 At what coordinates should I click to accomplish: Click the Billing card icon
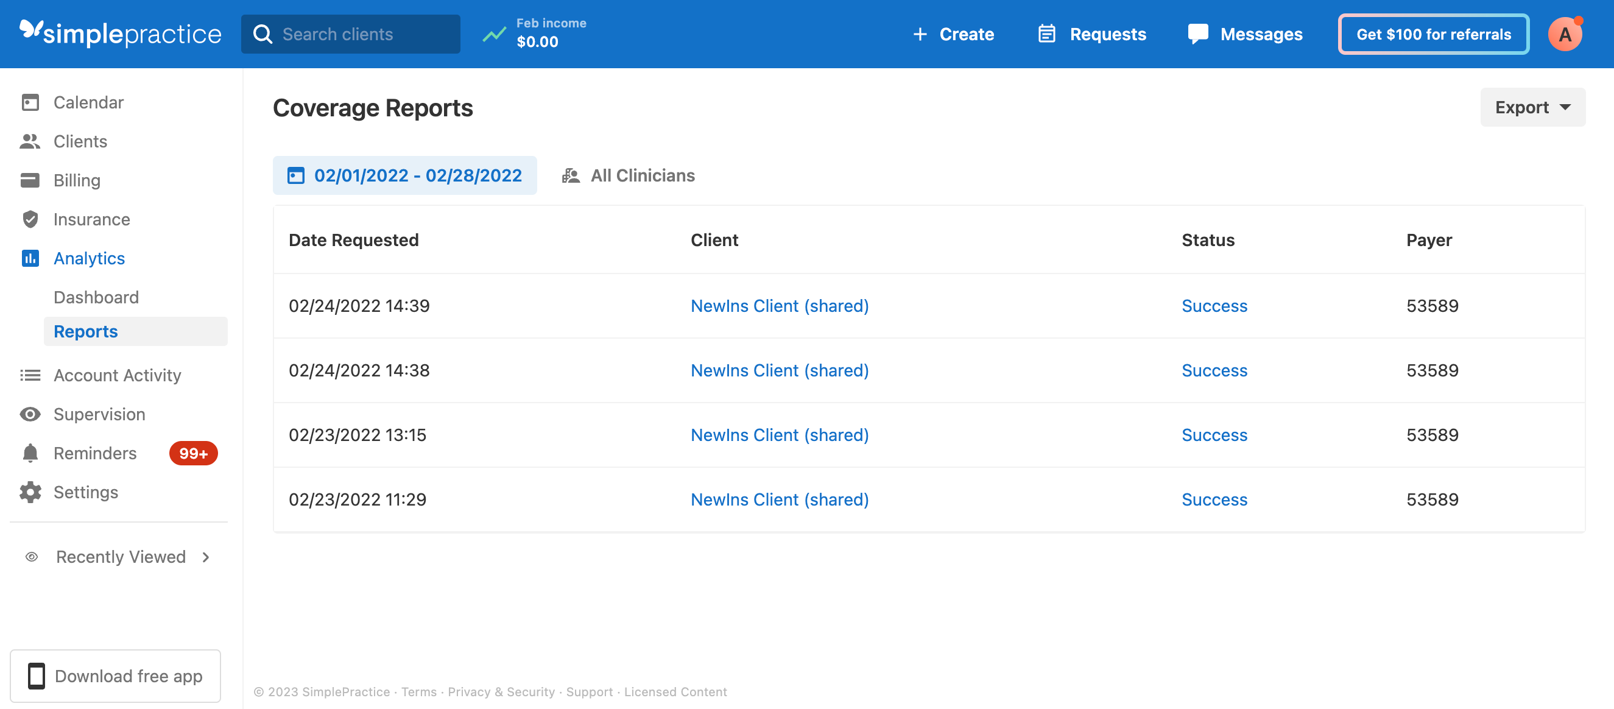tap(30, 180)
